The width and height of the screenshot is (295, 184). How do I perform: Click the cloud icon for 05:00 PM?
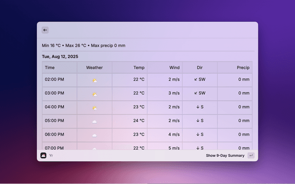pyautogui.click(x=94, y=121)
